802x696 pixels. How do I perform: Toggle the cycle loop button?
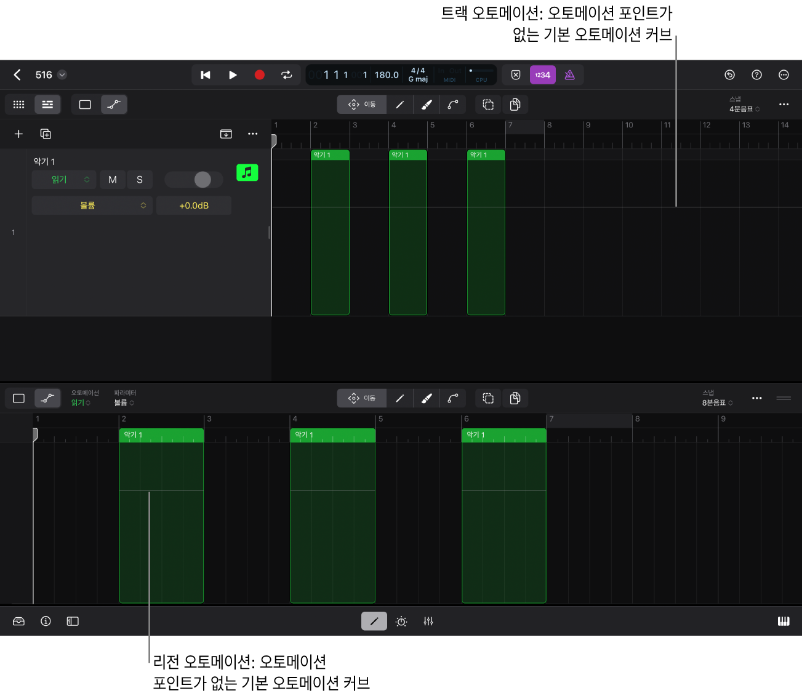pos(287,75)
